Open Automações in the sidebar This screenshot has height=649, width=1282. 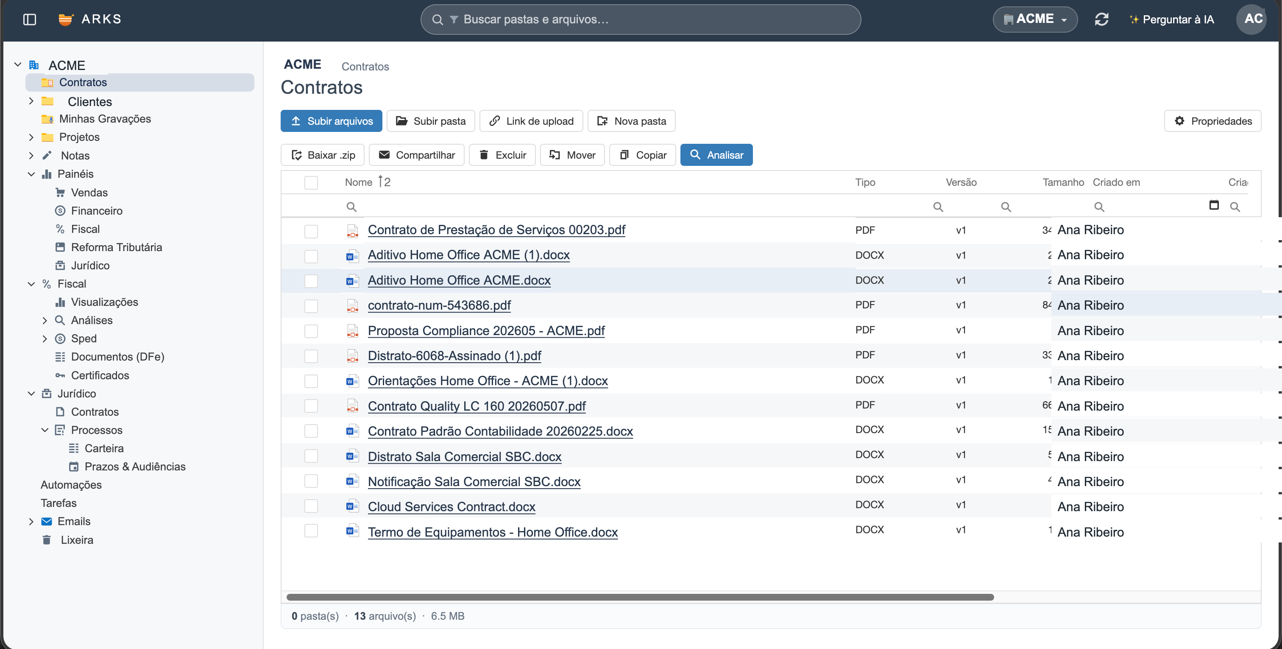pos(71,485)
